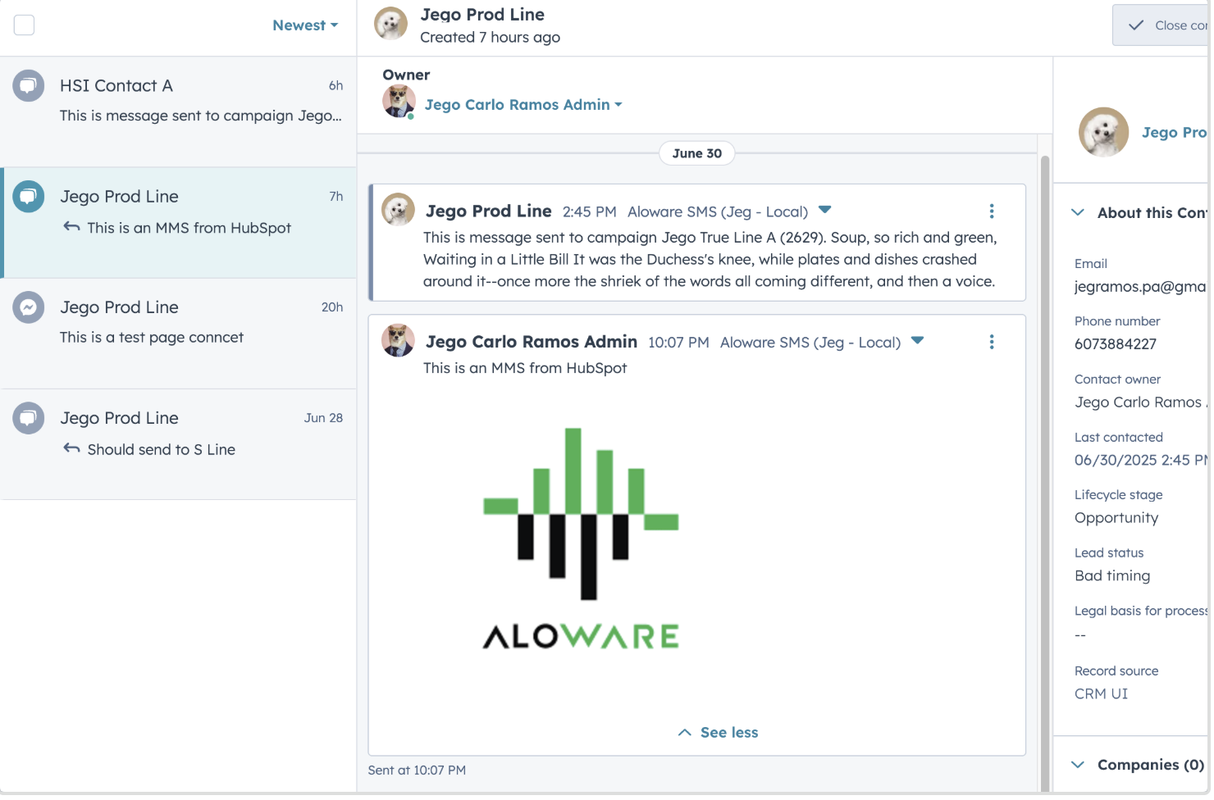This screenshot has height=800, width=1214.
Task: Click the Legal basis for processing value
Action: pyautogui.click(x=1080, y=635)
